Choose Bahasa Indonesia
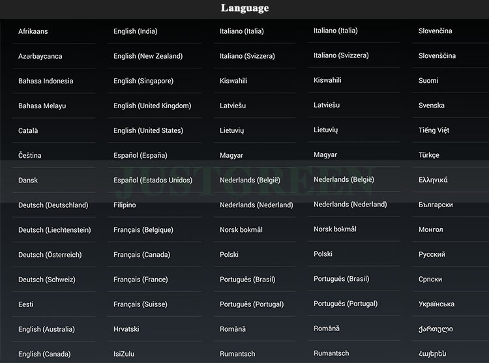Viewport: 489px width, 363px height. point(46,81)
